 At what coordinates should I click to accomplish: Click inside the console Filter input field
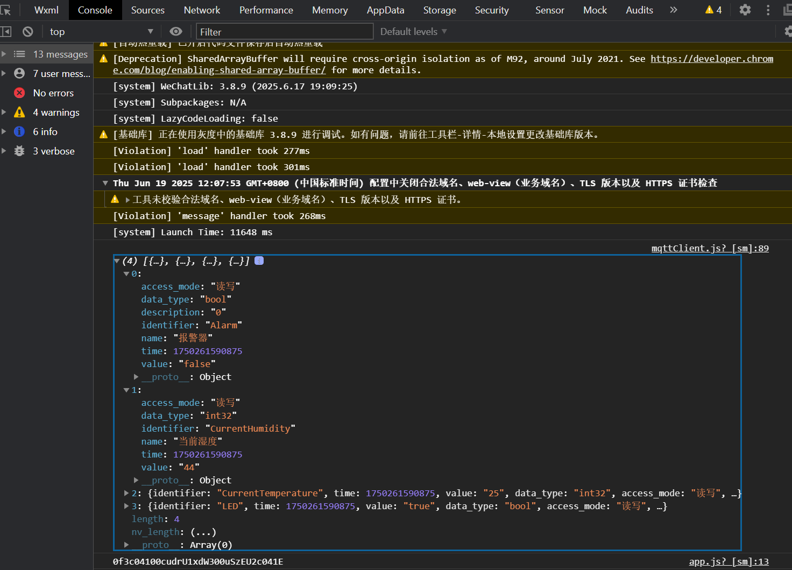pyautogui.click(x=285, y=31)
